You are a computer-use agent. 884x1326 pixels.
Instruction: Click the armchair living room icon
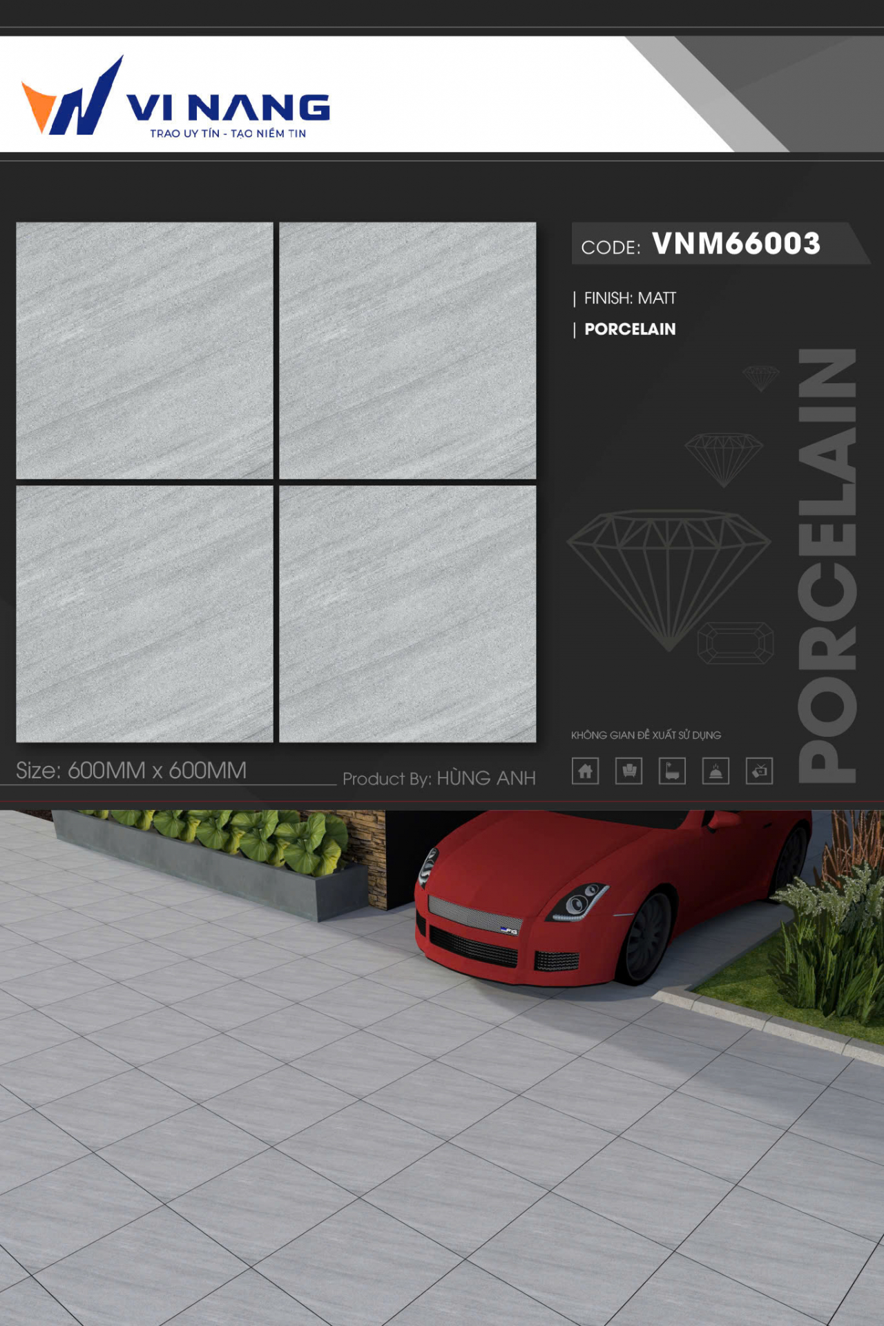tap(628, 771)
